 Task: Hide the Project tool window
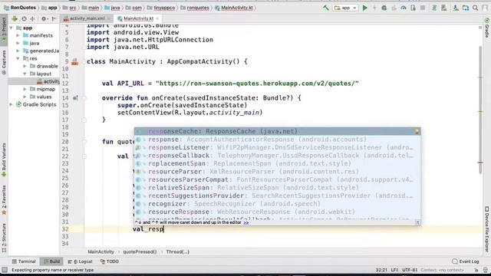[x=54, y=18]
